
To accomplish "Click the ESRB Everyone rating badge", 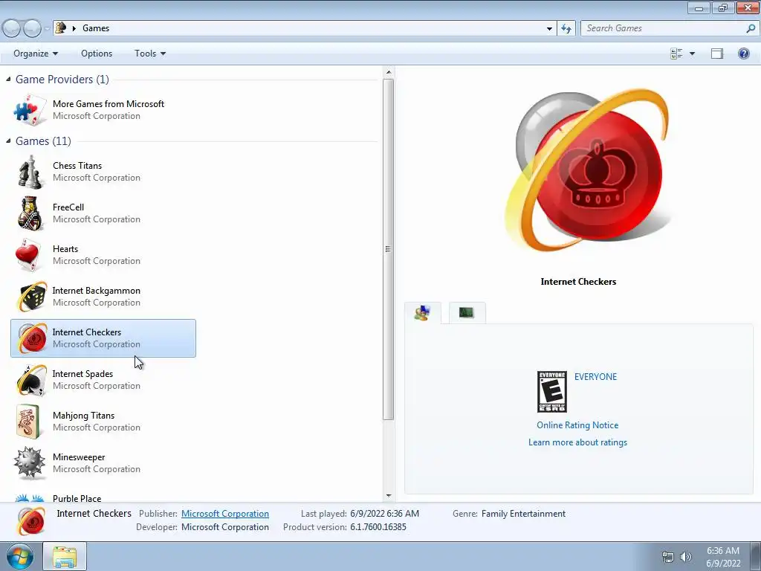I will tap(552, 391).
